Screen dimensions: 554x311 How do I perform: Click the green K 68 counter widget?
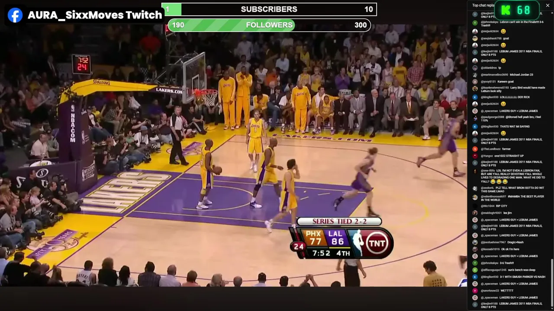tap(516, 10)
